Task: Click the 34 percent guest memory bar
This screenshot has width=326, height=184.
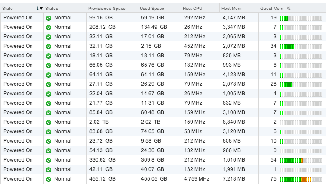Action: click(x=301, y=46)
